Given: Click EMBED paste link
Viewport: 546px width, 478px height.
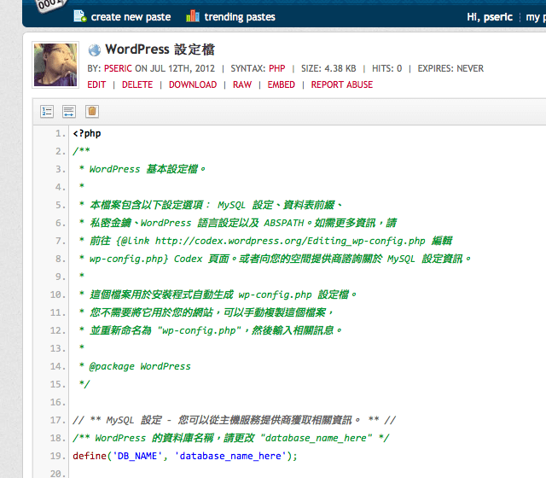Looking at the screenshot, I should click(281, 85).
